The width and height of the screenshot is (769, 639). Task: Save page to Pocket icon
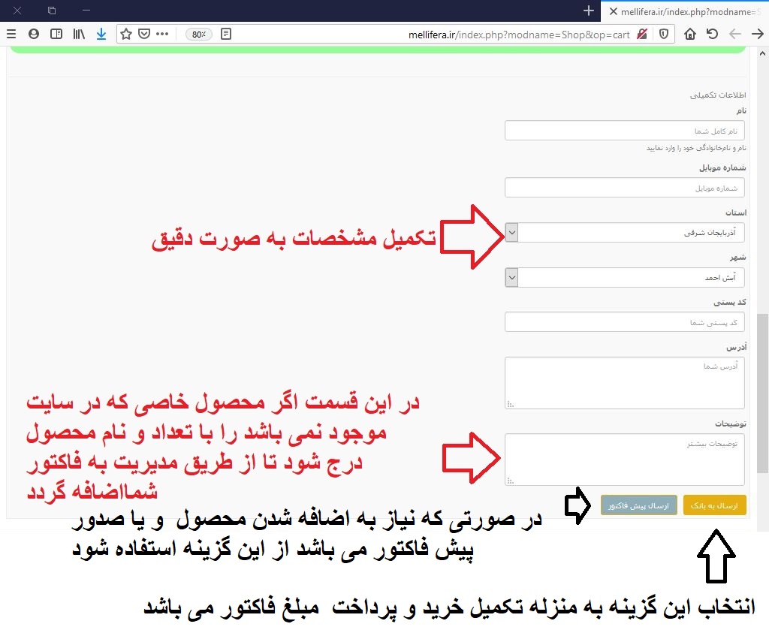pyautogui.click(x=143, y=34)
